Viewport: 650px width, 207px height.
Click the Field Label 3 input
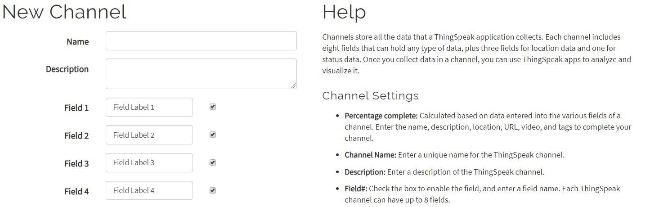pos(149,162)
